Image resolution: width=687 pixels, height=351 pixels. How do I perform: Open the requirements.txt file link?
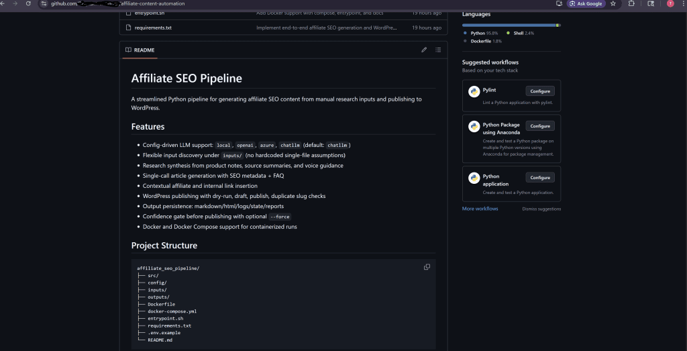click(153, 28)
